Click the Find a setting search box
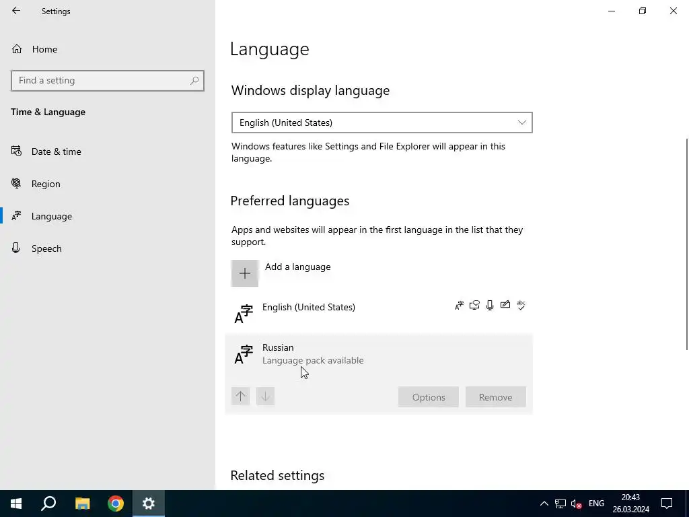The image size is (689, 517). pos(108,81)
